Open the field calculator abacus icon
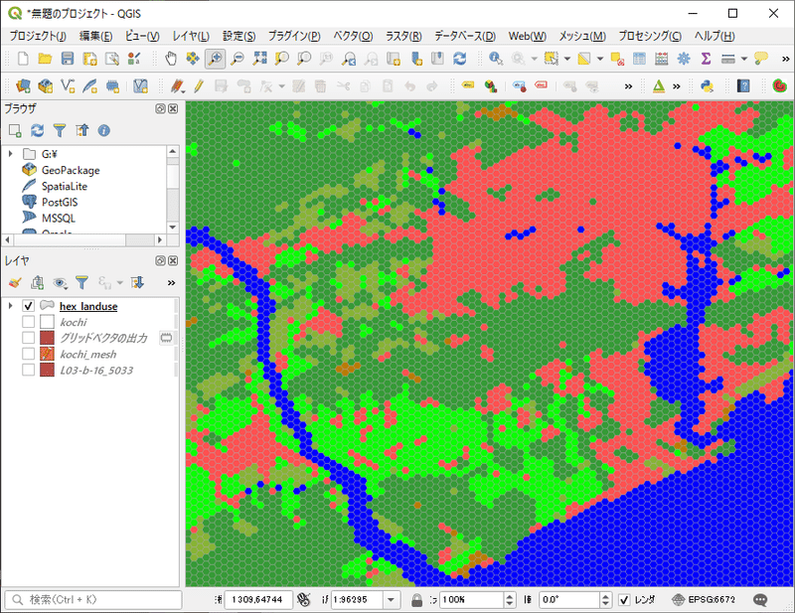 tap(661, 59)
